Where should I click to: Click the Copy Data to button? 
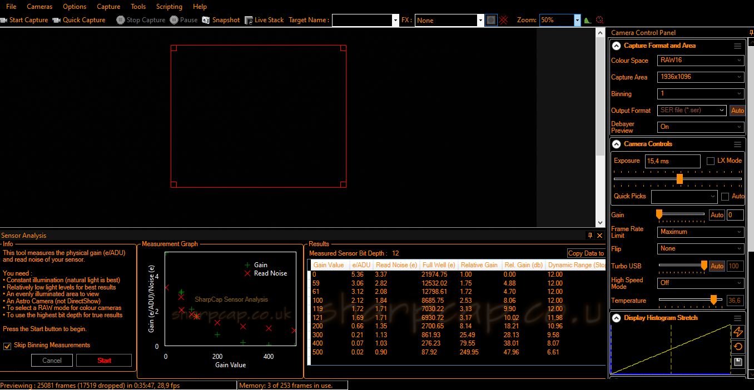586,253
